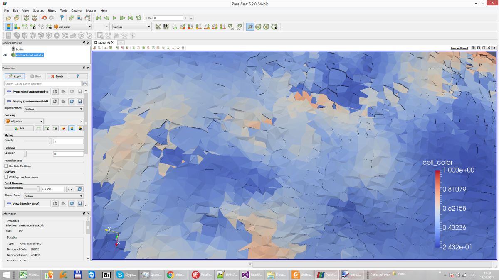
Task: Click the Zoom to Data icon
Action: 166,27
